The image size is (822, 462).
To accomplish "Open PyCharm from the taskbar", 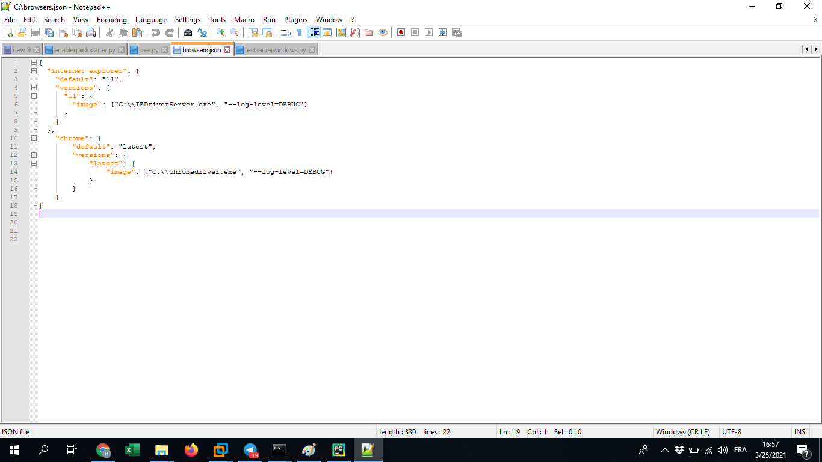I will click(x=338, y=449).
